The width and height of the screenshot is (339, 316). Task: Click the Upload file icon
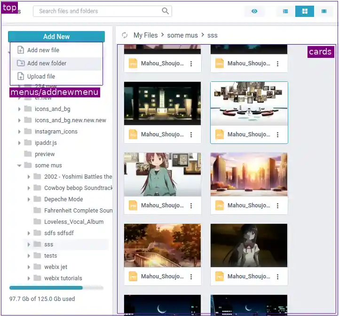click(x=21, y=76)
